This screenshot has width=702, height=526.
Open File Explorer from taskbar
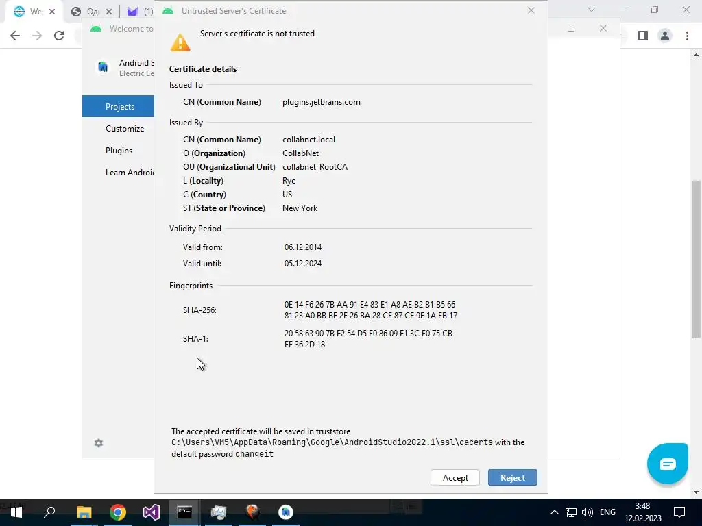click(x=84, y=512)
